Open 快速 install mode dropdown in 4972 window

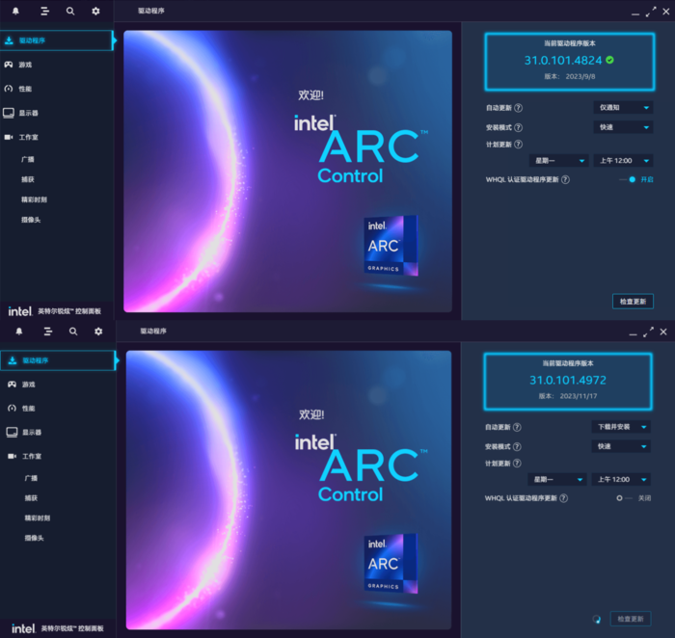click(x=621, y=446)
